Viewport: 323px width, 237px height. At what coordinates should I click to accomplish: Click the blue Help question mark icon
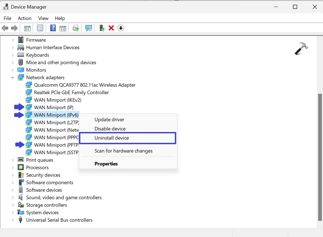(53, 28)
